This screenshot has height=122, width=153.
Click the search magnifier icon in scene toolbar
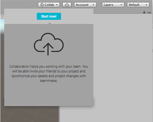(2, 16)
